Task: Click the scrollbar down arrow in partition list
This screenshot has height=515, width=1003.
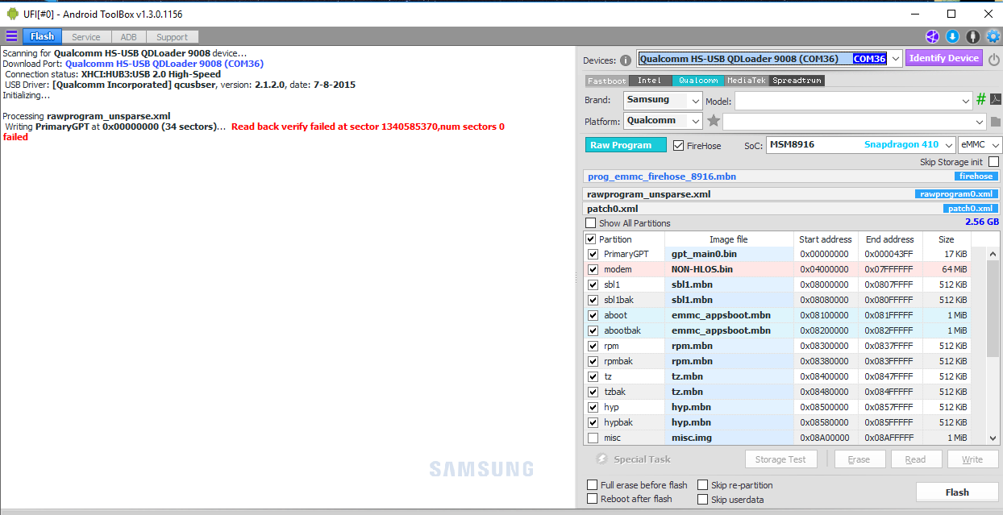Action: pos(993,438)
